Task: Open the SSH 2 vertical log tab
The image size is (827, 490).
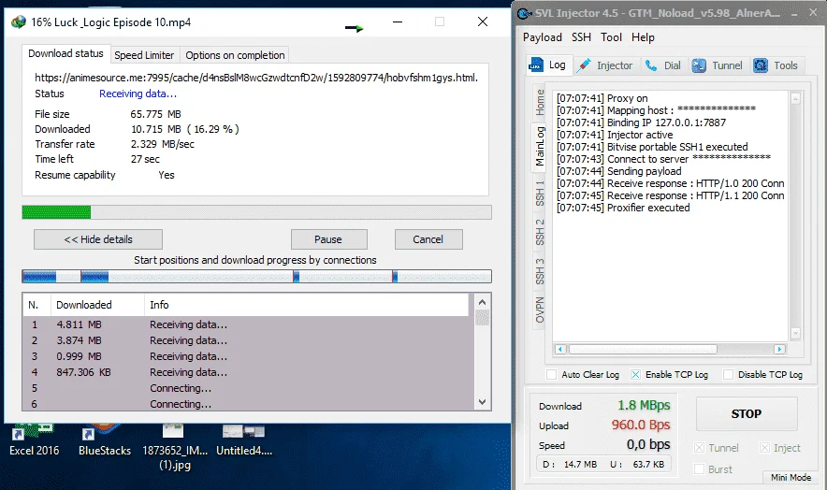Action: click(x=540, y=232)
